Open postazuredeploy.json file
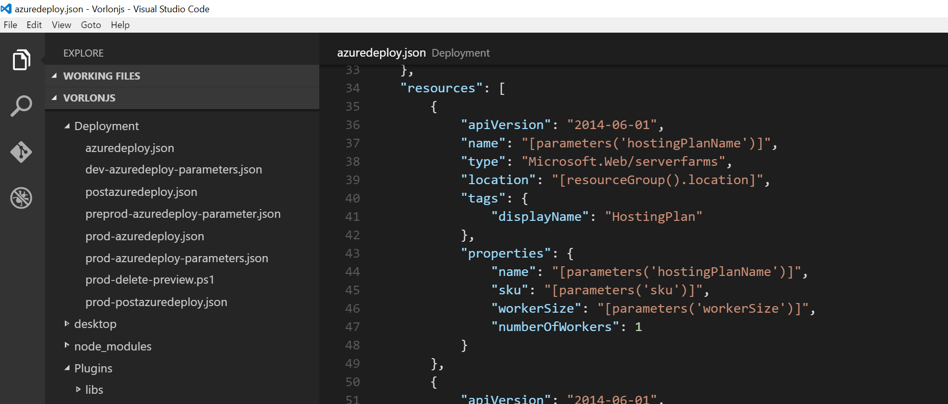948x404 pixels. [141, 192]
